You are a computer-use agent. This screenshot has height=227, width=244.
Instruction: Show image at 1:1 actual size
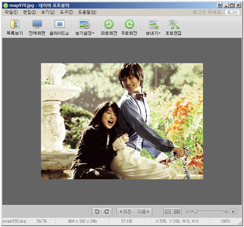(168, 212)
